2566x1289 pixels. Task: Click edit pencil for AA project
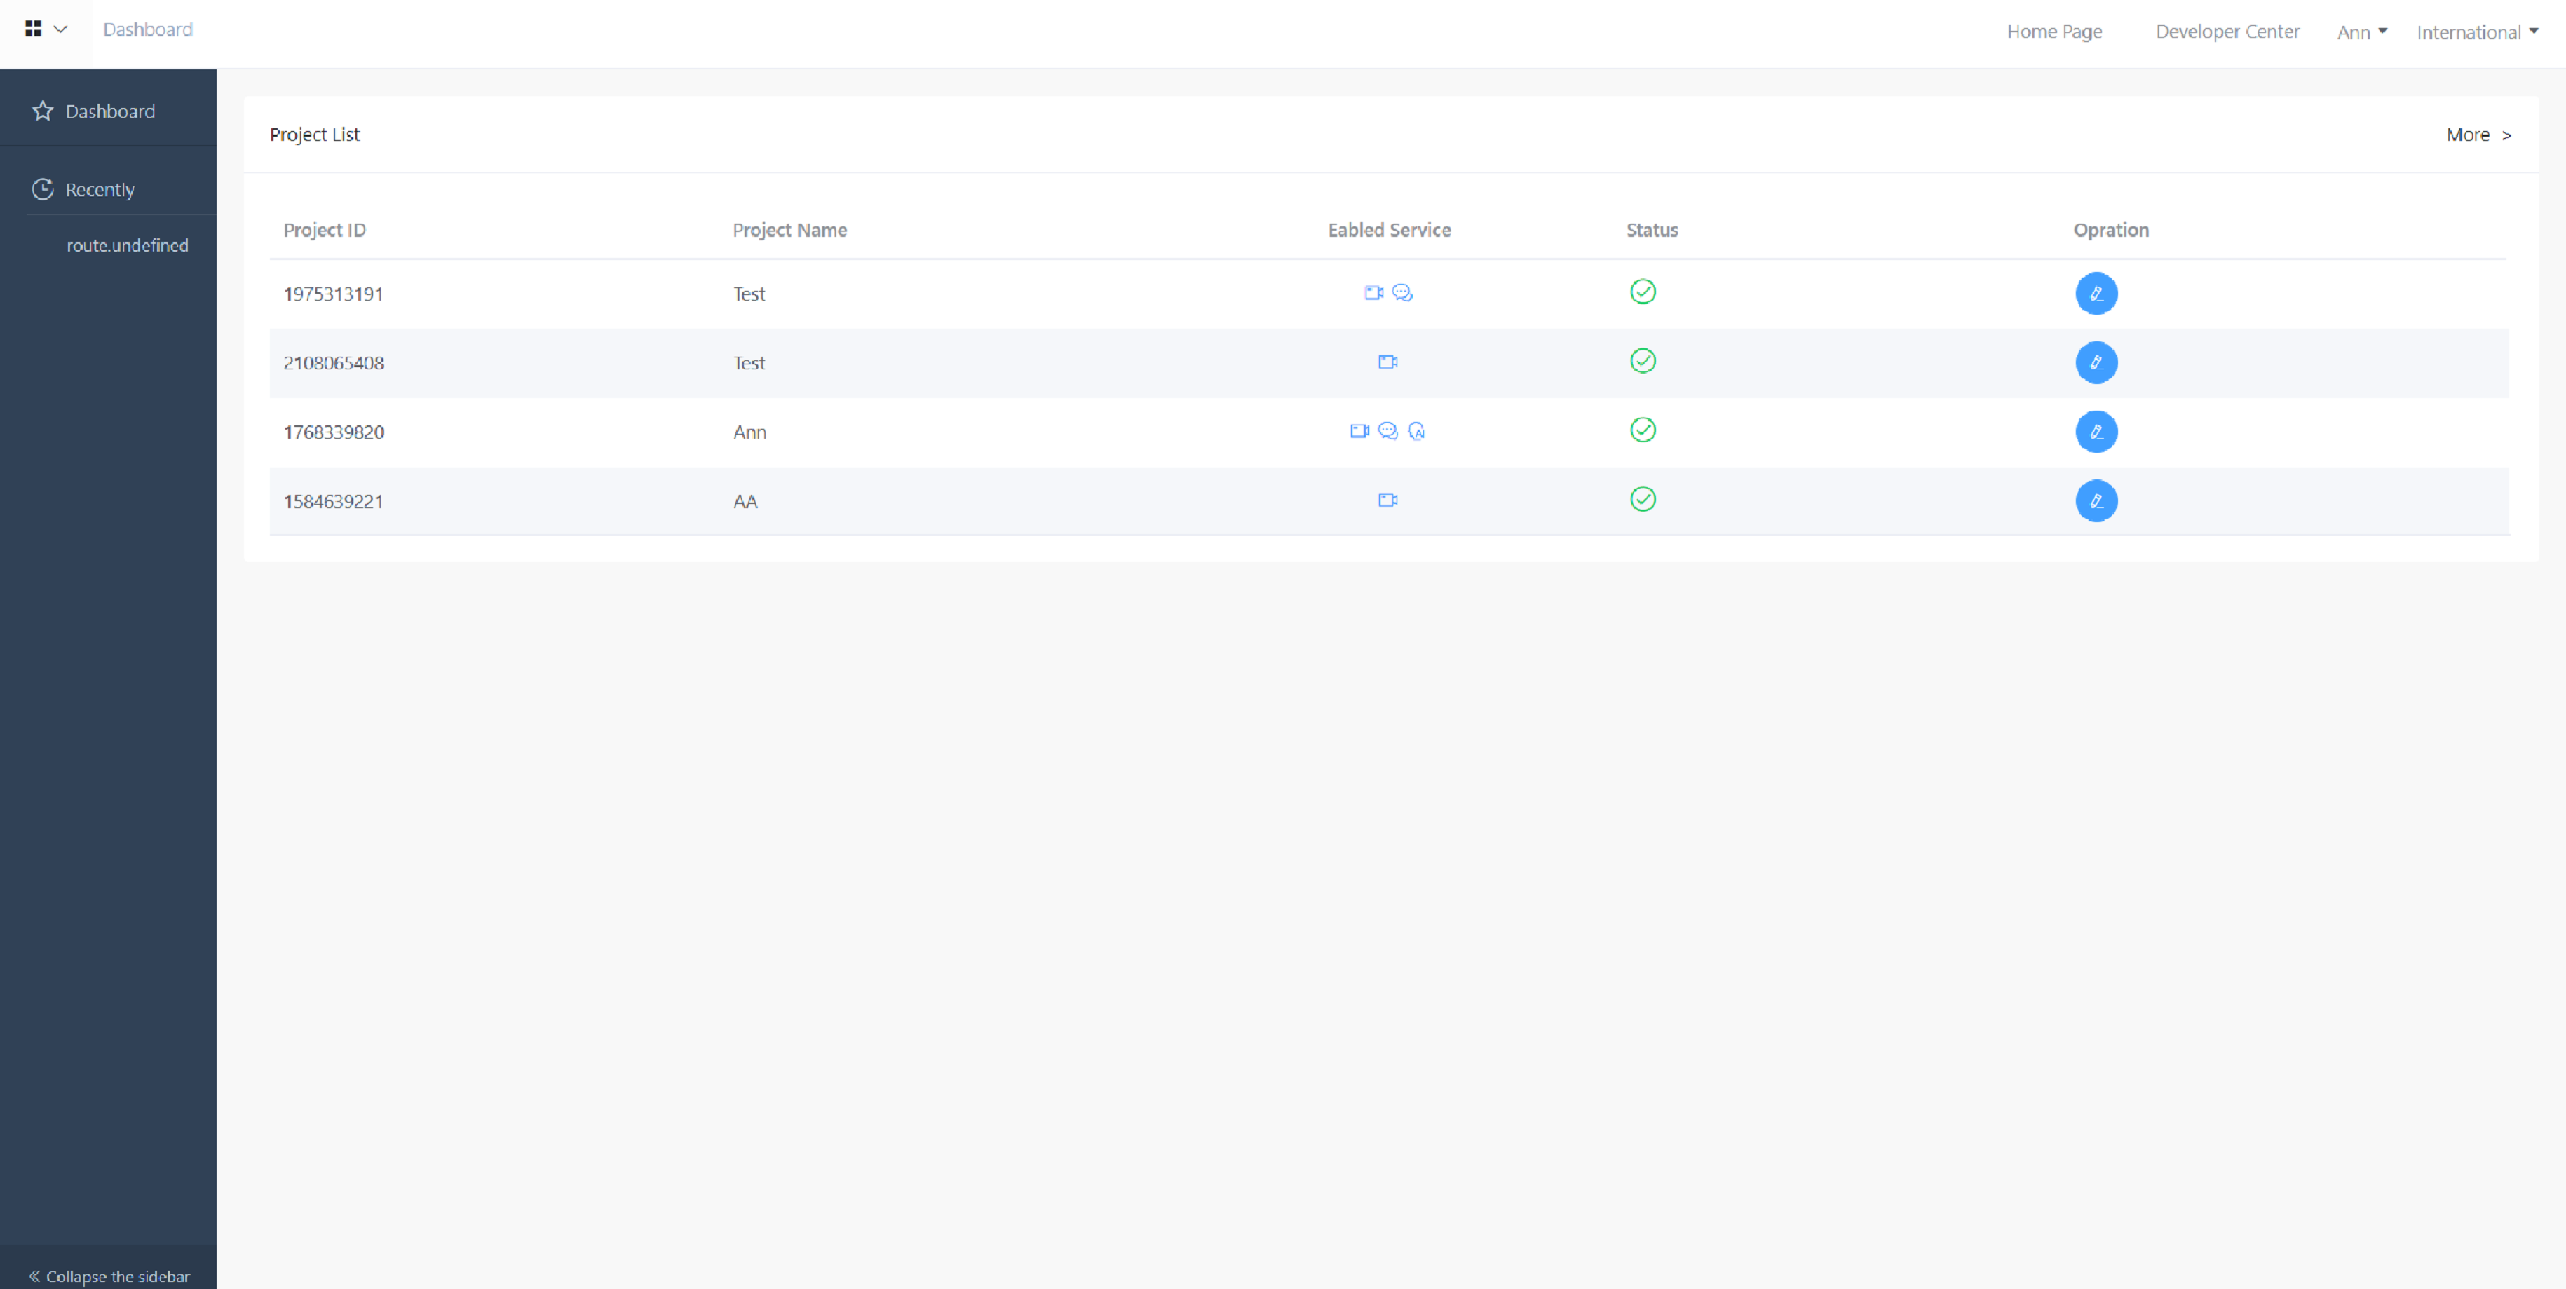[x=2096, y=501]
